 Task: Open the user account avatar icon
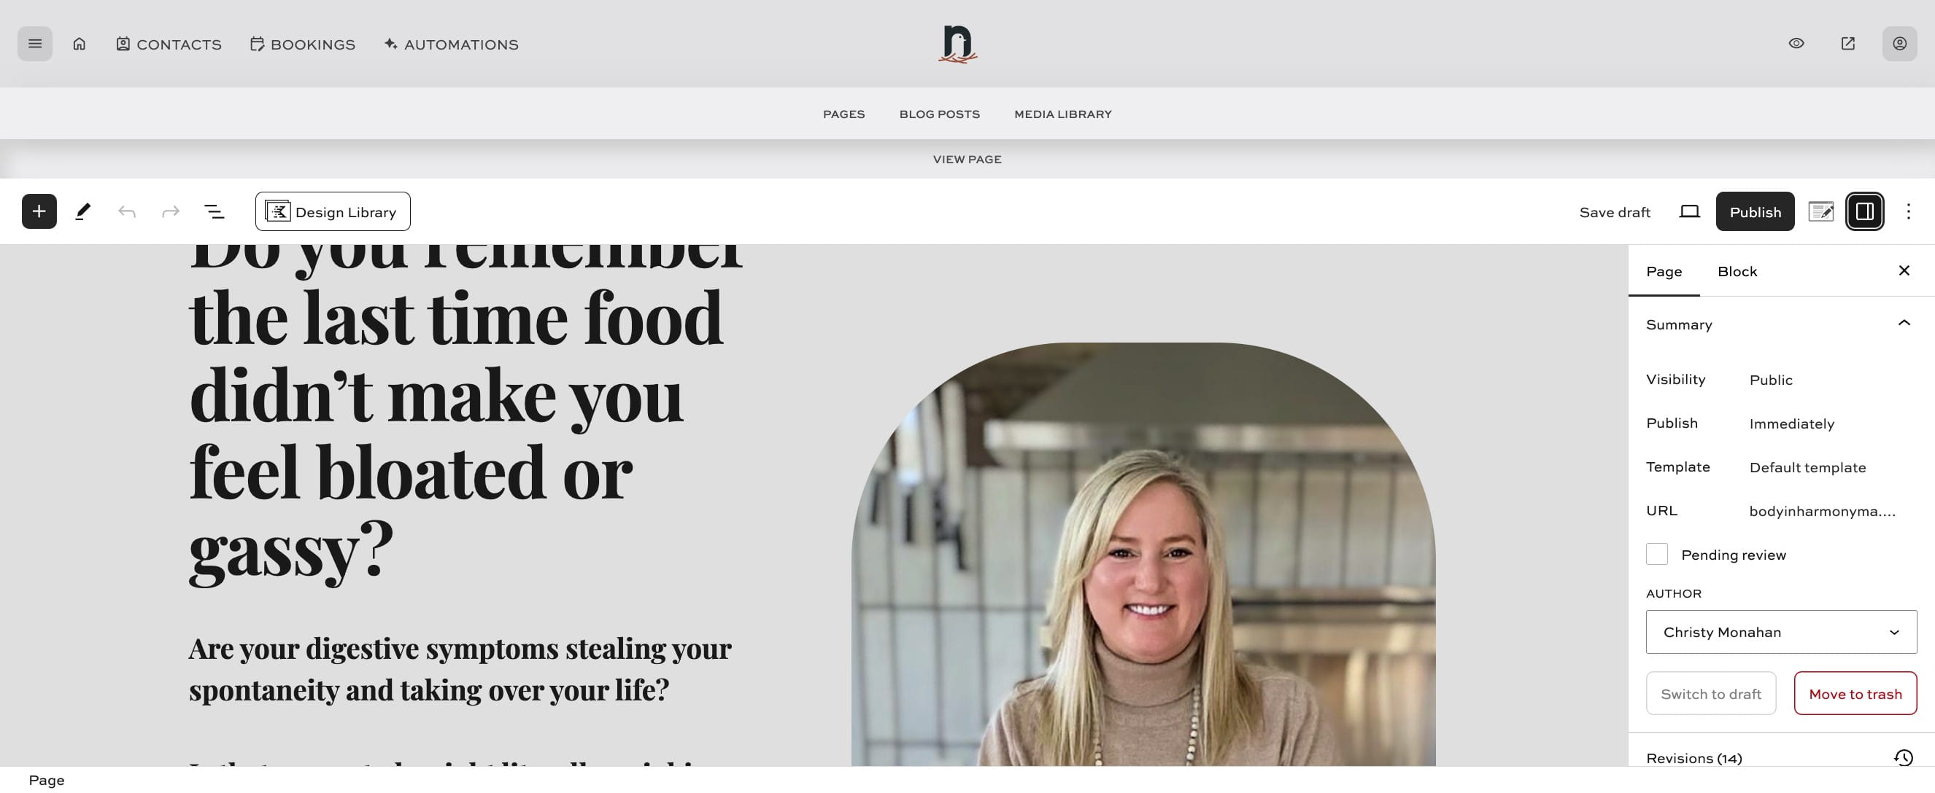pyautogui.click(x=1899, y=44)
